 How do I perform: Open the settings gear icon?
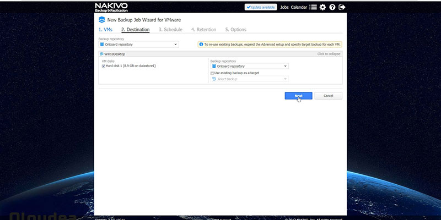point(322,7)
